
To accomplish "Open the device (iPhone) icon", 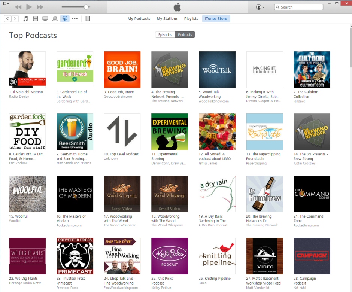I will click(x=88, y=19).
